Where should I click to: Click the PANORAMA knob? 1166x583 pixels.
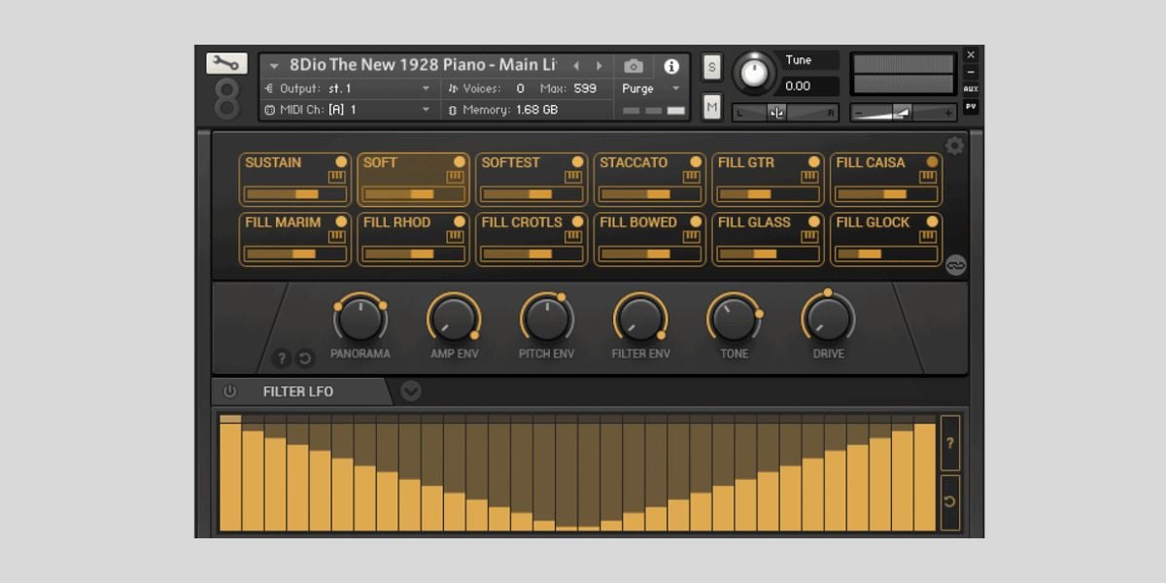coord(360,318)
